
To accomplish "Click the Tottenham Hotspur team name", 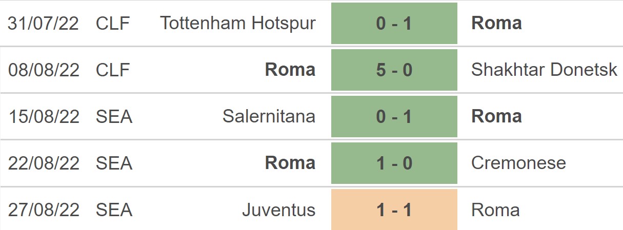I will pos(237,23).
